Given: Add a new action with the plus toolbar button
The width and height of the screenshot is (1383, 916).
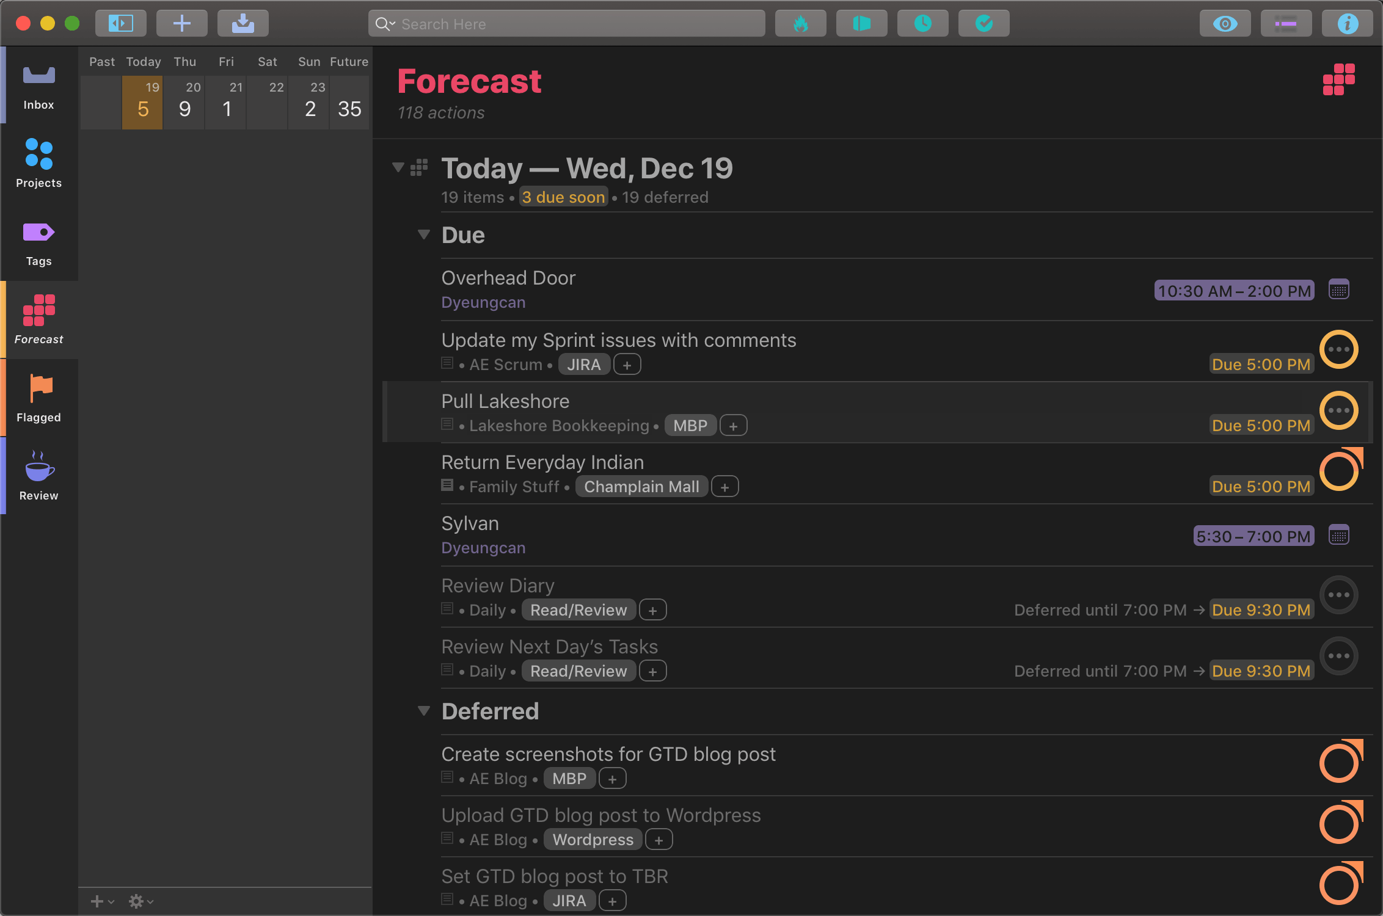Looking at the screenshot, I should [x=182, y=23].
